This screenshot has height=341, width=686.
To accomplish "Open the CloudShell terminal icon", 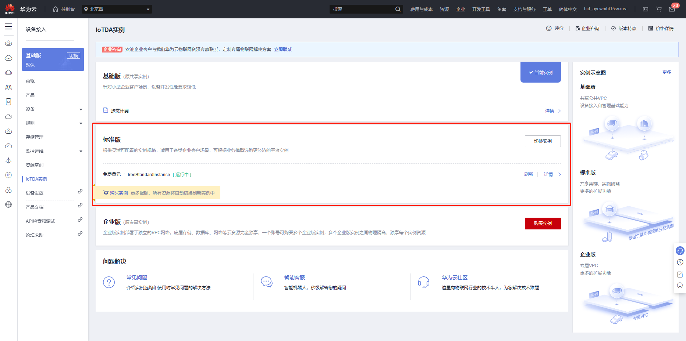I will coord(646,9).
